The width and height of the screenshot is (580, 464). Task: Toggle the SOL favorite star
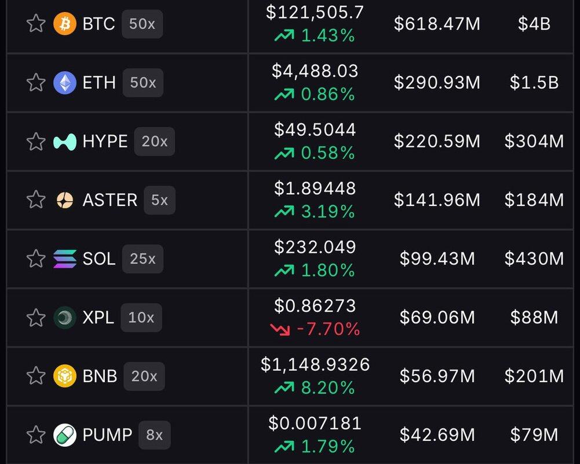click(x=36, y=259)
